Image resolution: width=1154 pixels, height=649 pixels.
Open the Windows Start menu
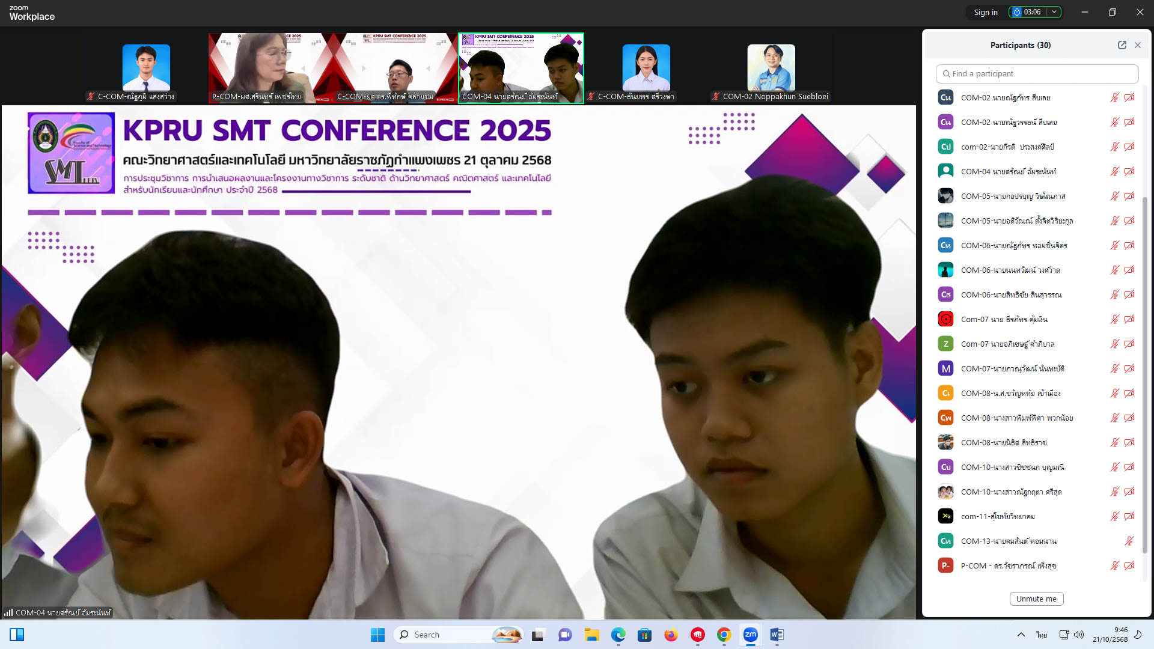tap(377, 635)
